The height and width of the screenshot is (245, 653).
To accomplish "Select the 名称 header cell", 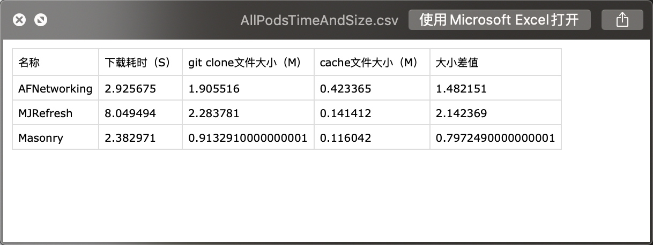I will pos(56,63).
